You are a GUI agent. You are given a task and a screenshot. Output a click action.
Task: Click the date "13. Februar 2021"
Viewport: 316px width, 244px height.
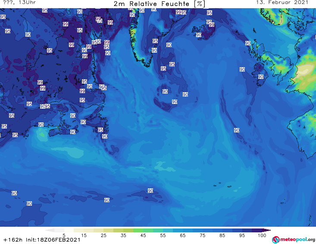click(282, 3)
